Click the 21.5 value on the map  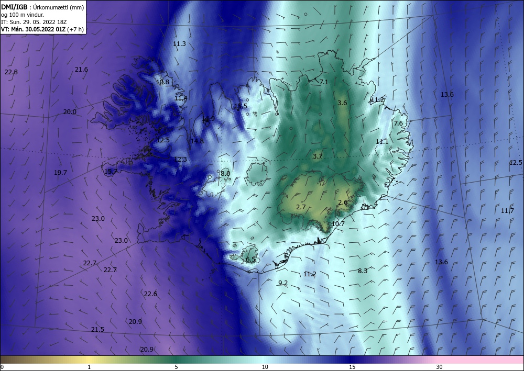(97, 329)
